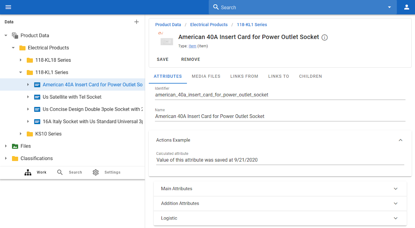The image size is (415, 228).
Task: Select the Search magnifier in bottom navigation
Action: [x=60, y=172]
